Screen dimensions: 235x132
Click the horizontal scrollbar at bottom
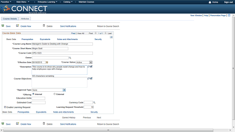[x=108, y=130]
